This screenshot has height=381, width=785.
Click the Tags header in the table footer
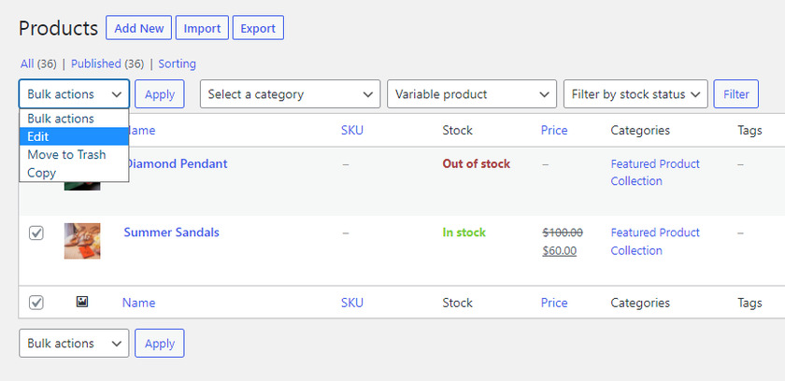click(749, 303)
